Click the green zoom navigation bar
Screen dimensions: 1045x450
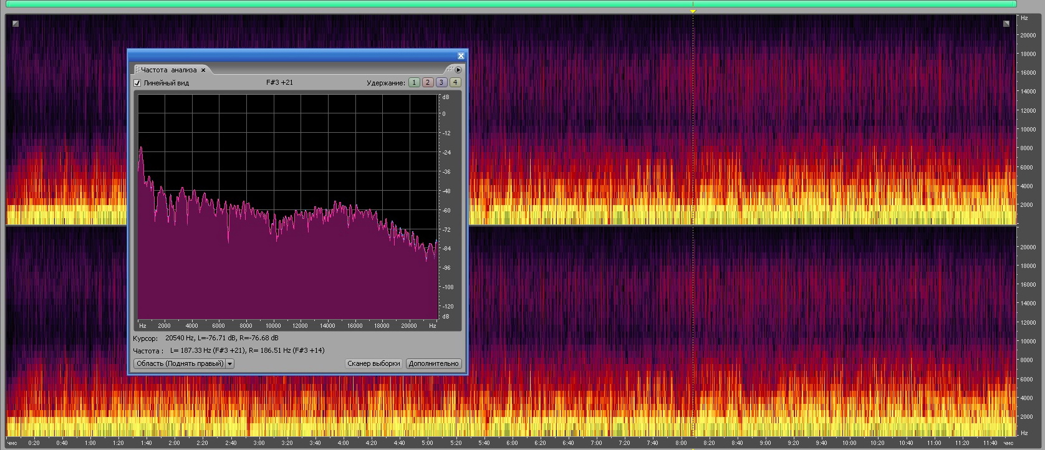click(x=511, y=4)
